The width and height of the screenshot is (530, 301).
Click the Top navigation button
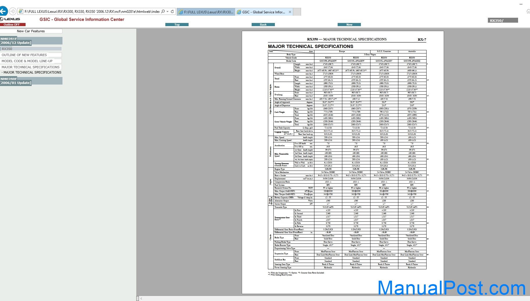point(177,25)
